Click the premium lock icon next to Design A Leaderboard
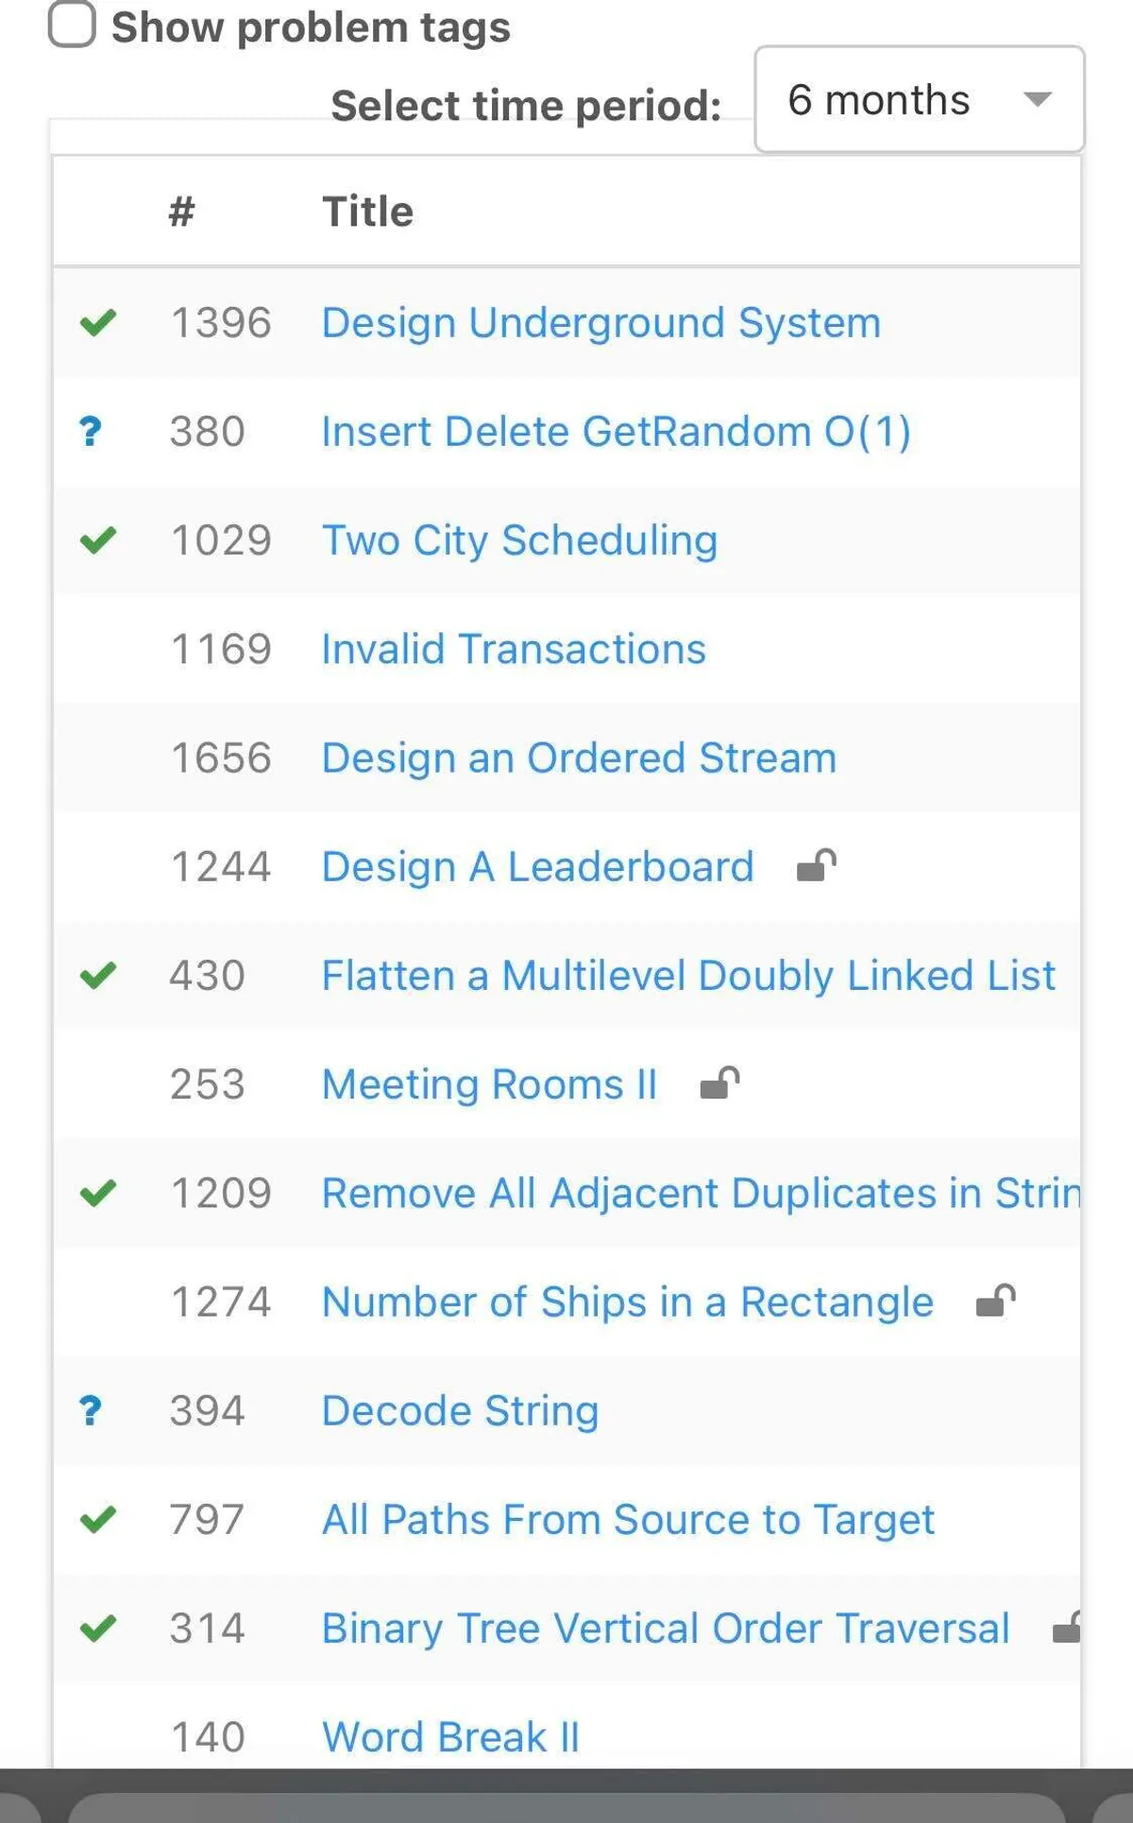Screen dimensions: 1133x1823 point(816,865)
